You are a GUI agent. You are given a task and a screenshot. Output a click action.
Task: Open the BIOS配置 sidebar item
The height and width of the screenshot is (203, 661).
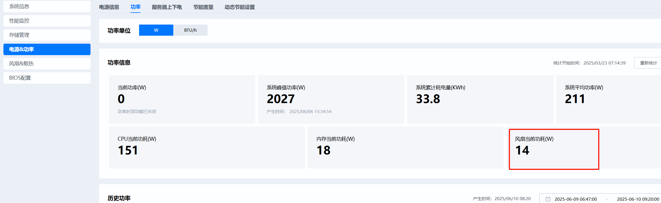pos(47,78)
